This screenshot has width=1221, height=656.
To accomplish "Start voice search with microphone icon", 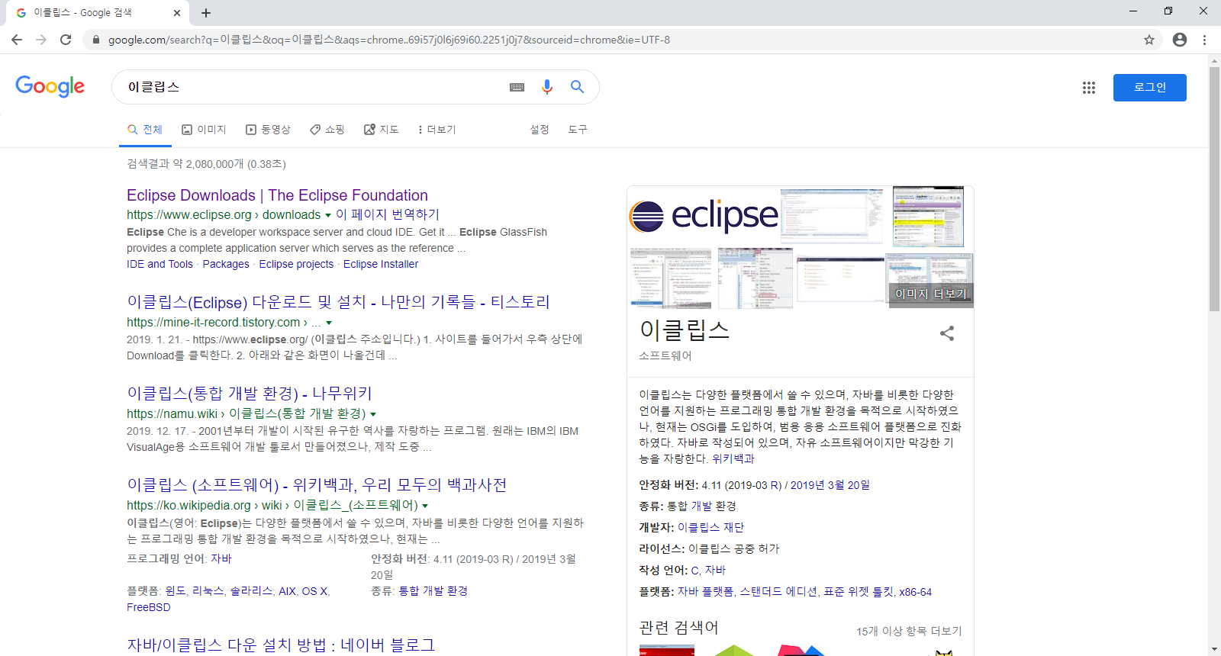I will [x=547, y=87].
